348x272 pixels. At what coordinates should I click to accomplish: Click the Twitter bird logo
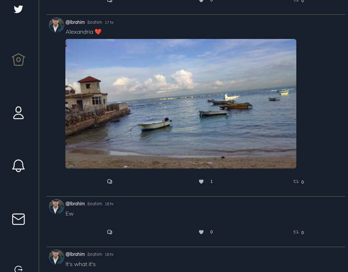click(x=18, y=9)
